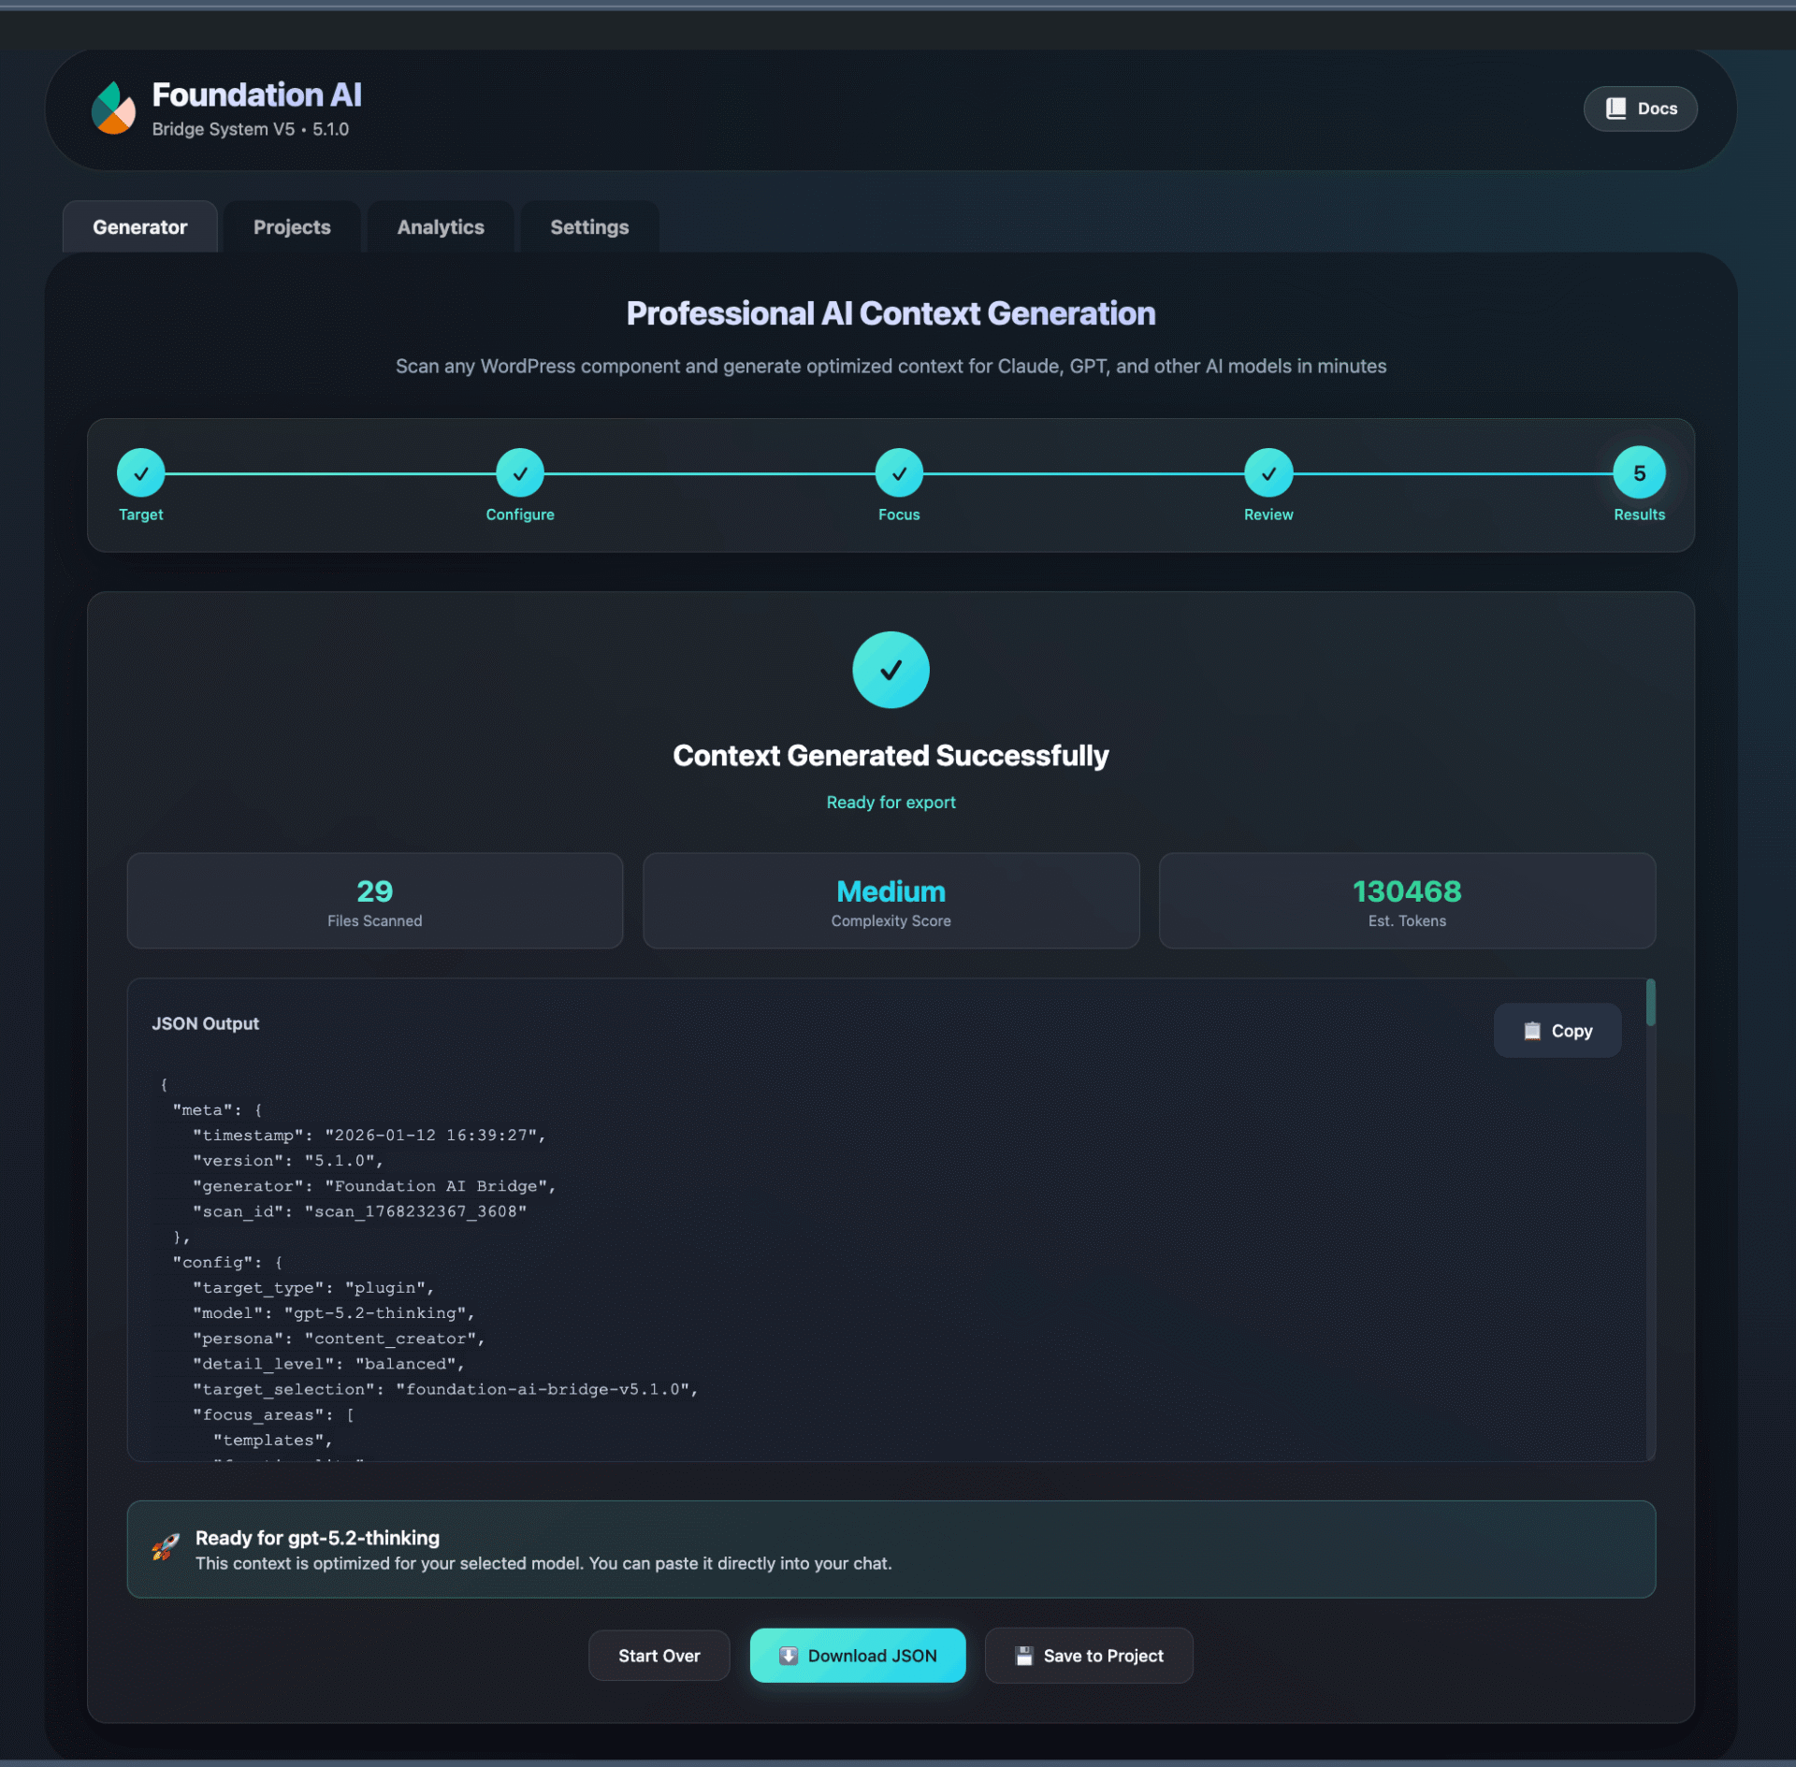Select the Files Scanned stat card
The height and width of the screenshot is (1767, 1796).
[374, 900]
